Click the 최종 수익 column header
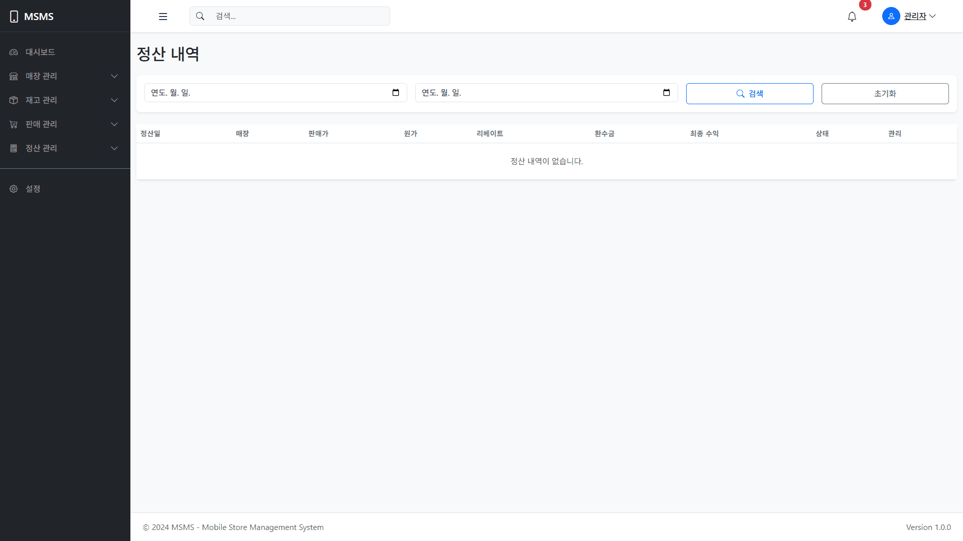 coord(704,134)
